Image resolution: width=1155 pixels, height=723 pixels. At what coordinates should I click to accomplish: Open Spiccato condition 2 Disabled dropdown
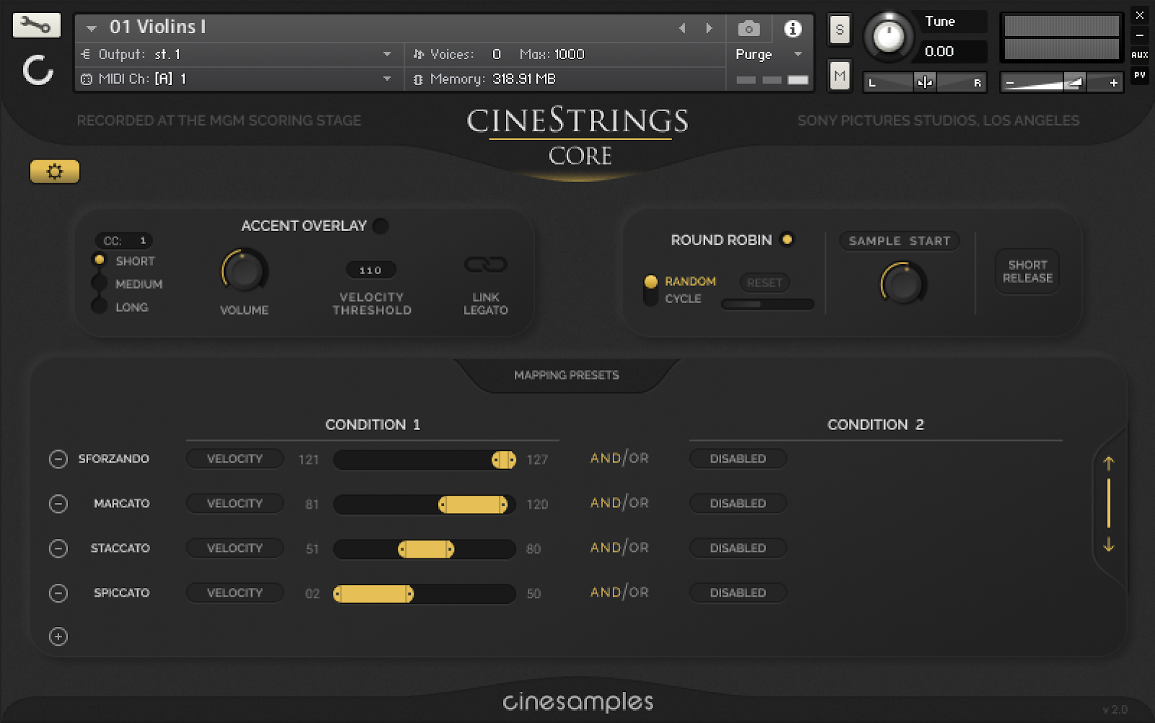pos(738,593)
